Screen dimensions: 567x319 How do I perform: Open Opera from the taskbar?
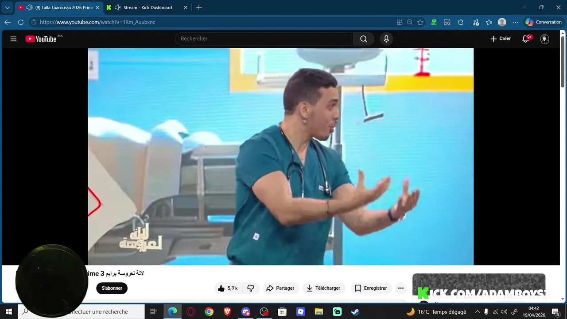[x=191, y=312]
